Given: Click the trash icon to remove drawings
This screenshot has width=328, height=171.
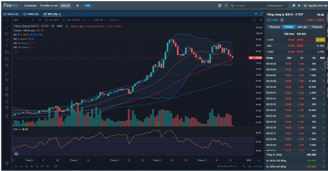Looking at the screenshot, I should coord(7,116).
